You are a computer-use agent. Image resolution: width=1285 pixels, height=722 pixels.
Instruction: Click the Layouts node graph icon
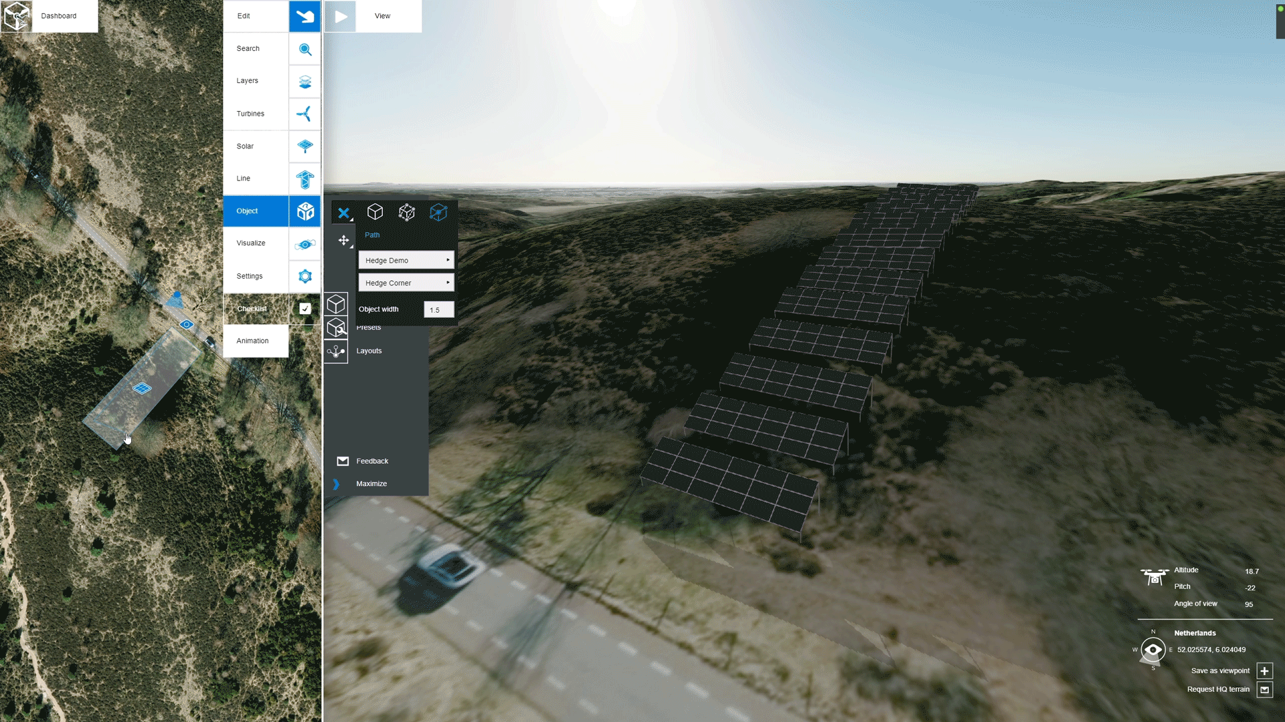336,351
